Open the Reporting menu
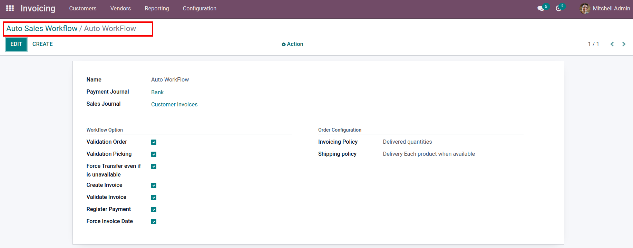The width and height of the screenshot is (633, 248). click(157, 9)
